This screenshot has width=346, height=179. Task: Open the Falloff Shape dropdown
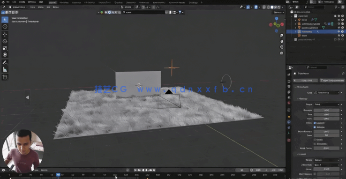pos(327,160)
